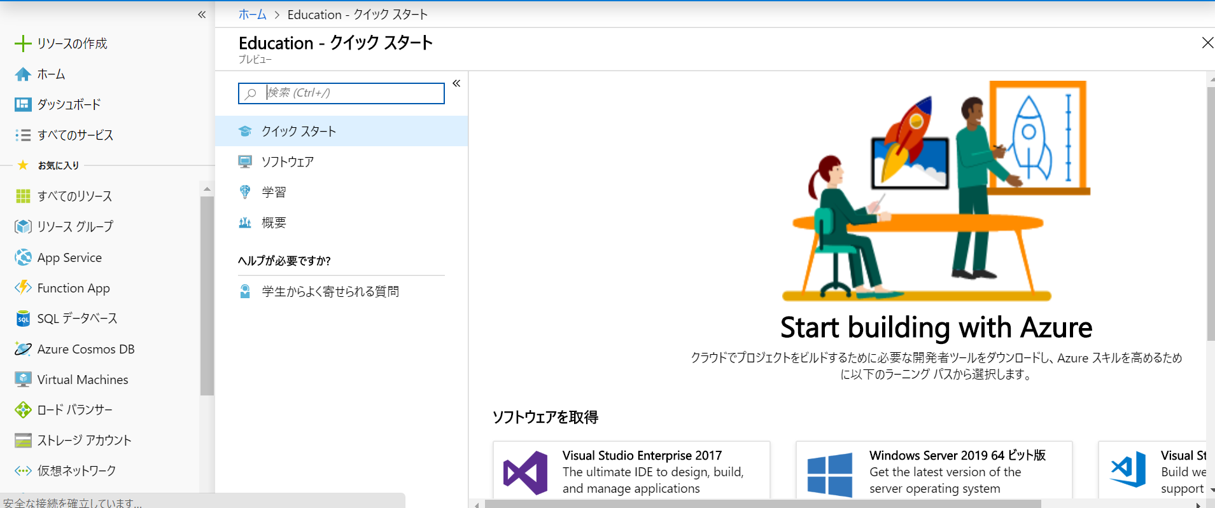Open the Virtual Machines monitor icon
The height and width of the screenshot is (508, 1215).
(23, 380)
